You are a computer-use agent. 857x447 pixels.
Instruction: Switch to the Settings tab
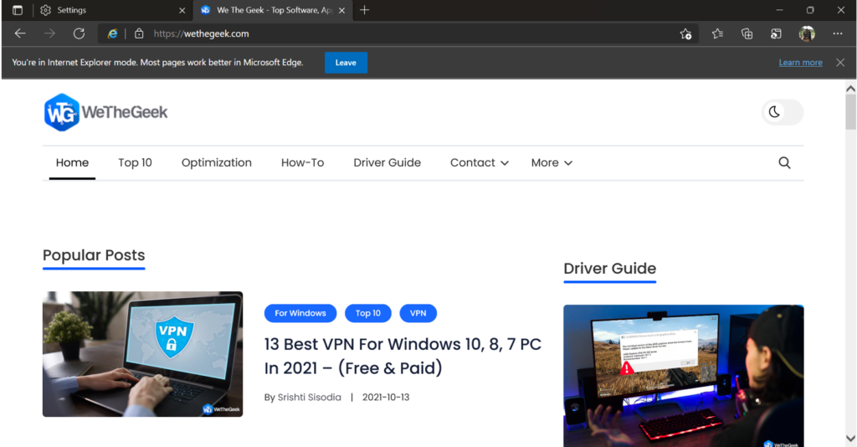click(109, 10)
